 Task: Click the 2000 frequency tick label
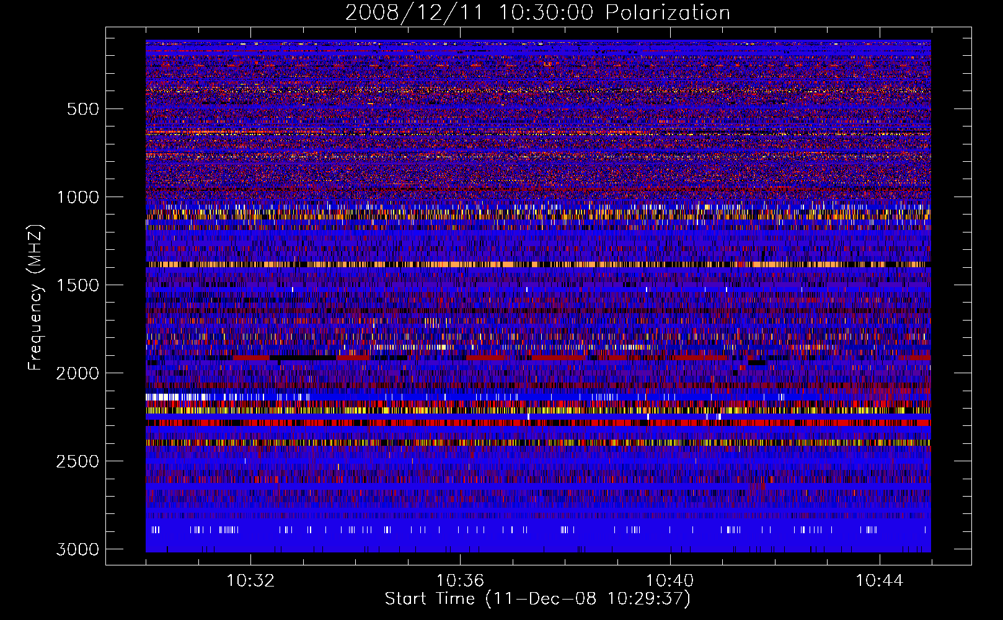(x=78, y=373)
